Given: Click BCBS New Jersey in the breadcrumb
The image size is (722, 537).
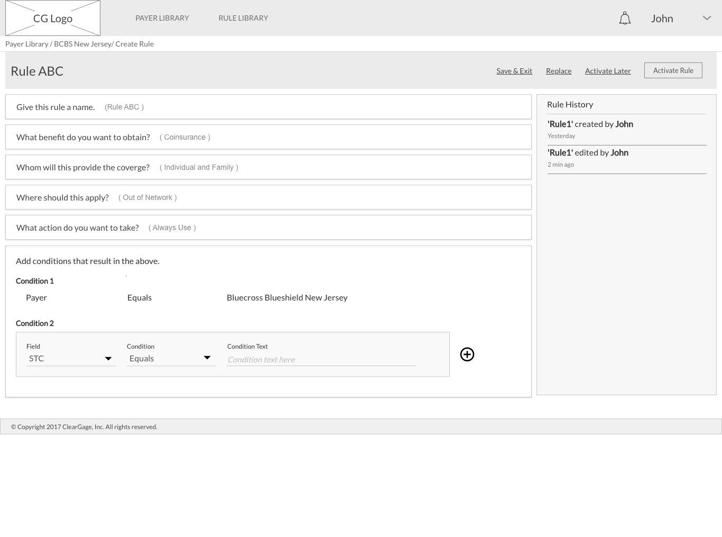Looking at the screenshot, I should pos(82,44).
